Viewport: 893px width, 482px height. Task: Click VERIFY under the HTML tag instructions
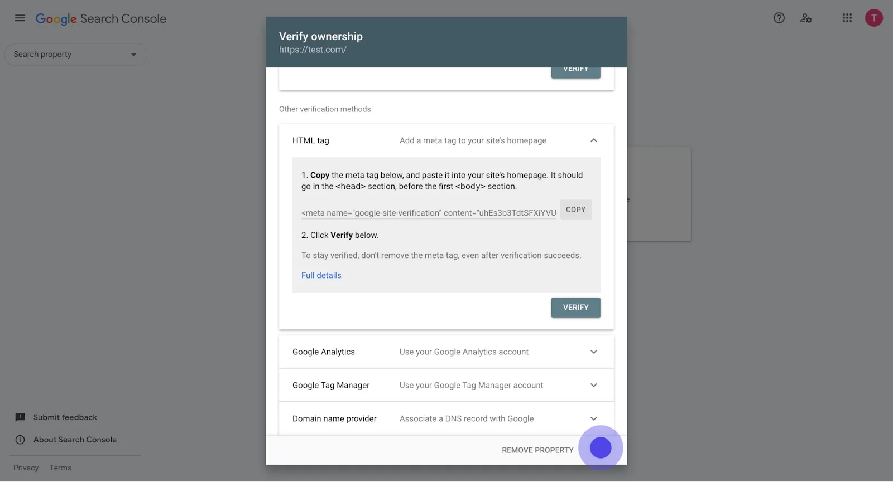tap(576, 308)
